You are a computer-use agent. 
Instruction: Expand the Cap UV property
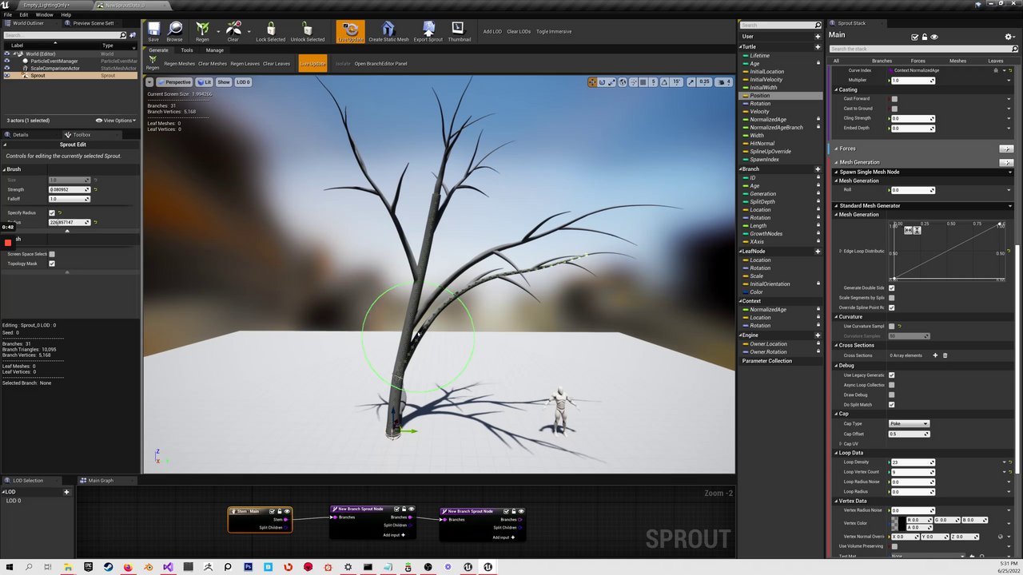842,444
